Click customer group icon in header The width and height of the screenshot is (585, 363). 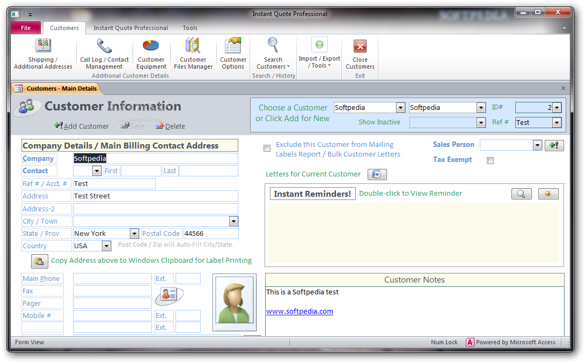click(x=27, y=107)
